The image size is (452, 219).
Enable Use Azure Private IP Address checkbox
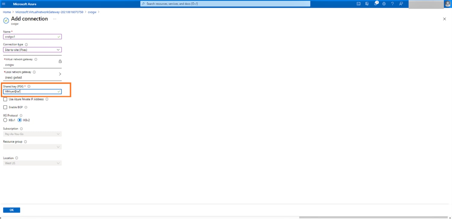click(5, 99)
